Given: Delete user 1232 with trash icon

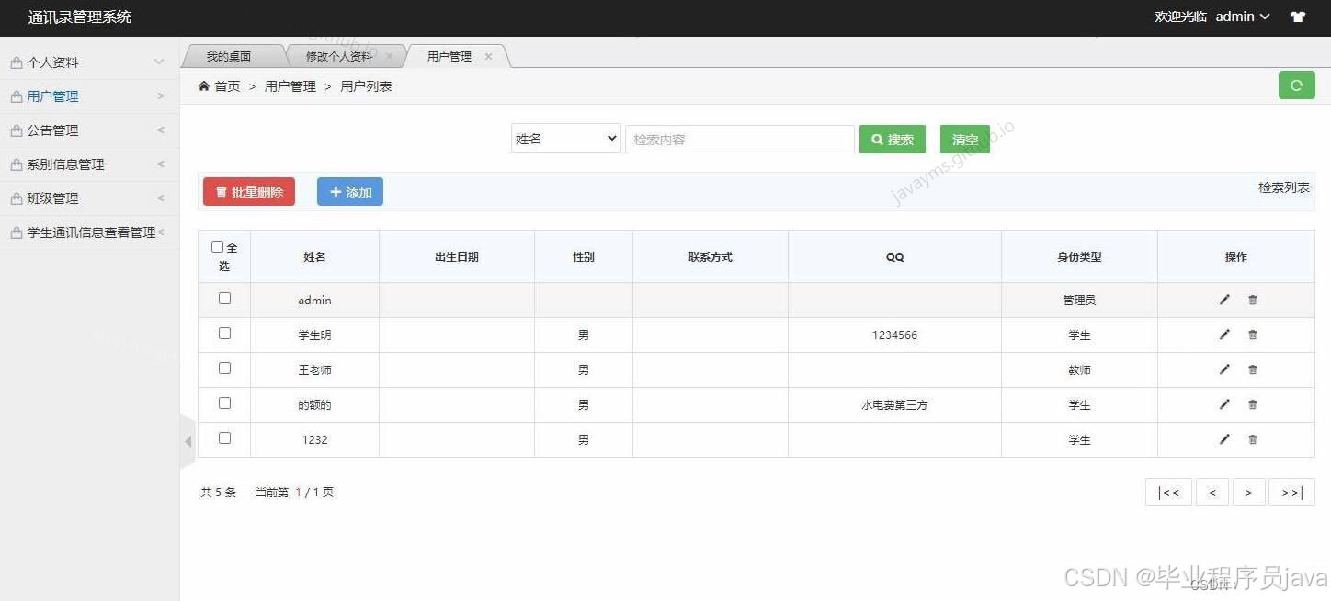Looking at the screenshot, I should (1252, 439).
